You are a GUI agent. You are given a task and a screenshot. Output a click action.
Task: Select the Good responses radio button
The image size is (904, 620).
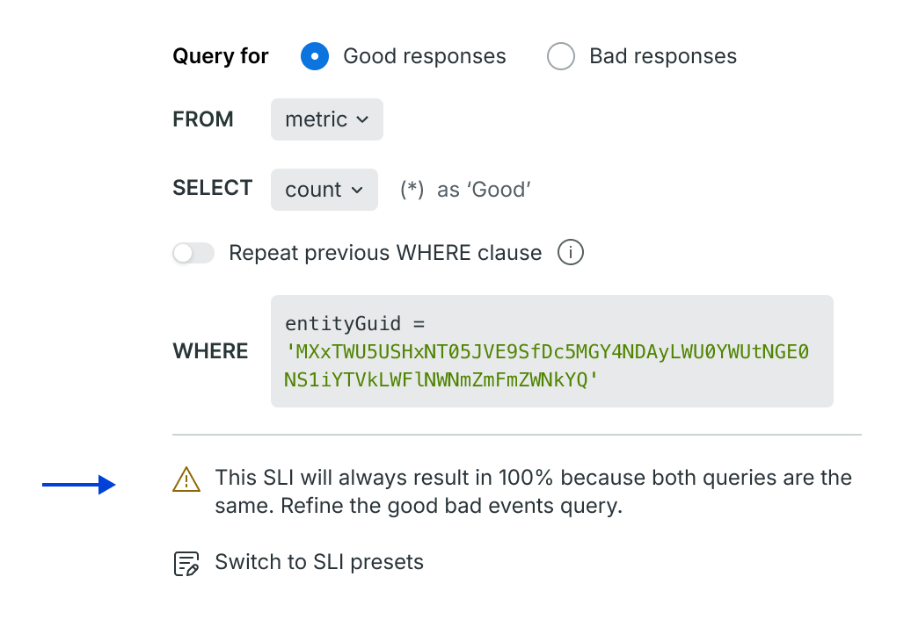[315, 56]
